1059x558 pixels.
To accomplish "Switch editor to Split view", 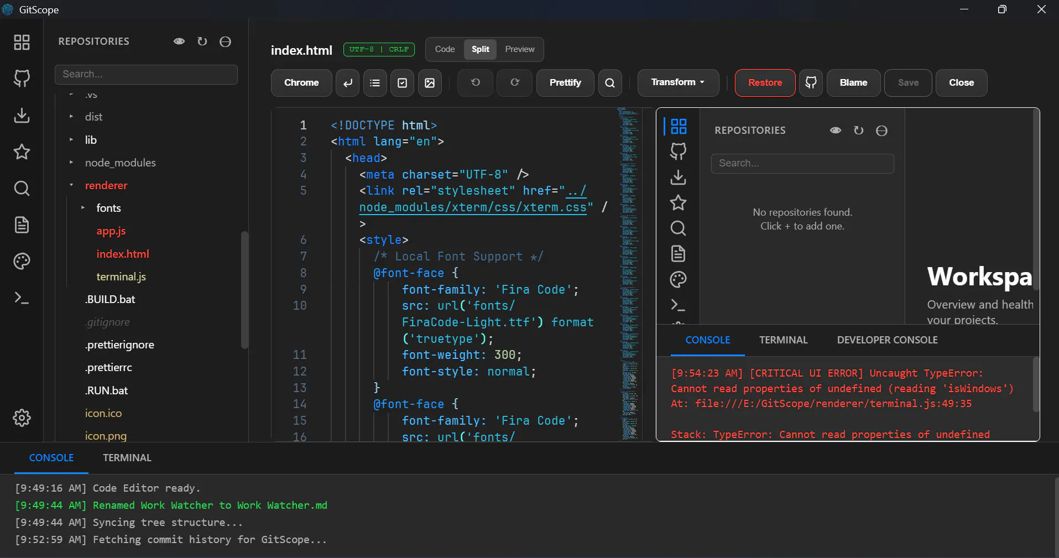I will coord(480,49).
